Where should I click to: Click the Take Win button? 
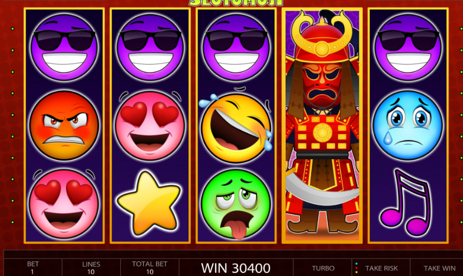click(439, 268)
